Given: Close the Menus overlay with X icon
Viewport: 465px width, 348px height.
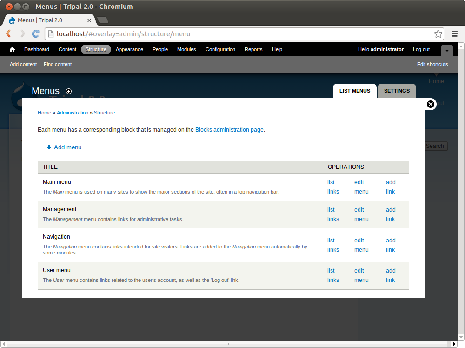Looking at the screenshot, I should (431, 104).
